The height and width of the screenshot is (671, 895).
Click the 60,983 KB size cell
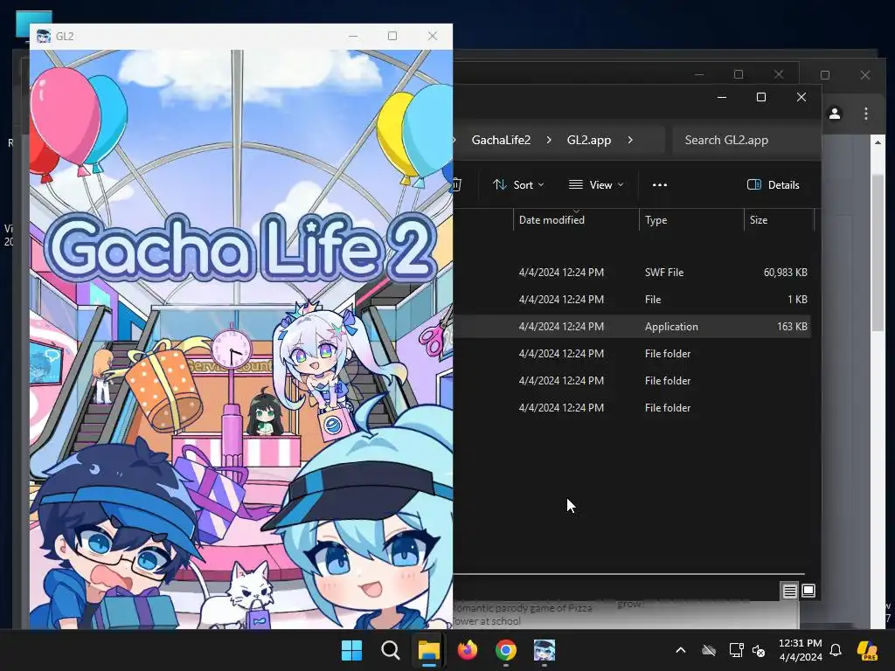(786, 273)
